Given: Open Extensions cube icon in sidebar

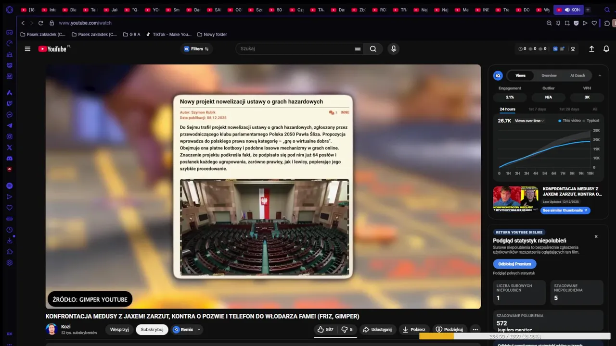Looking at the screenshot, I should [x=9, y=252].
